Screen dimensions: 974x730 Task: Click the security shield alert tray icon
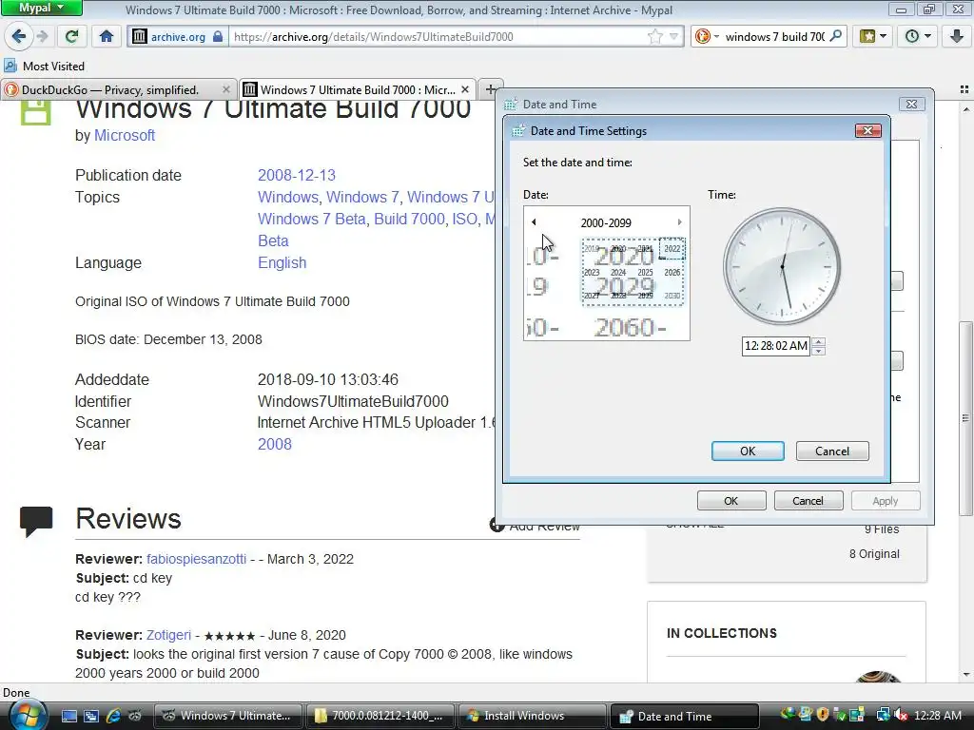pos(823,715)
